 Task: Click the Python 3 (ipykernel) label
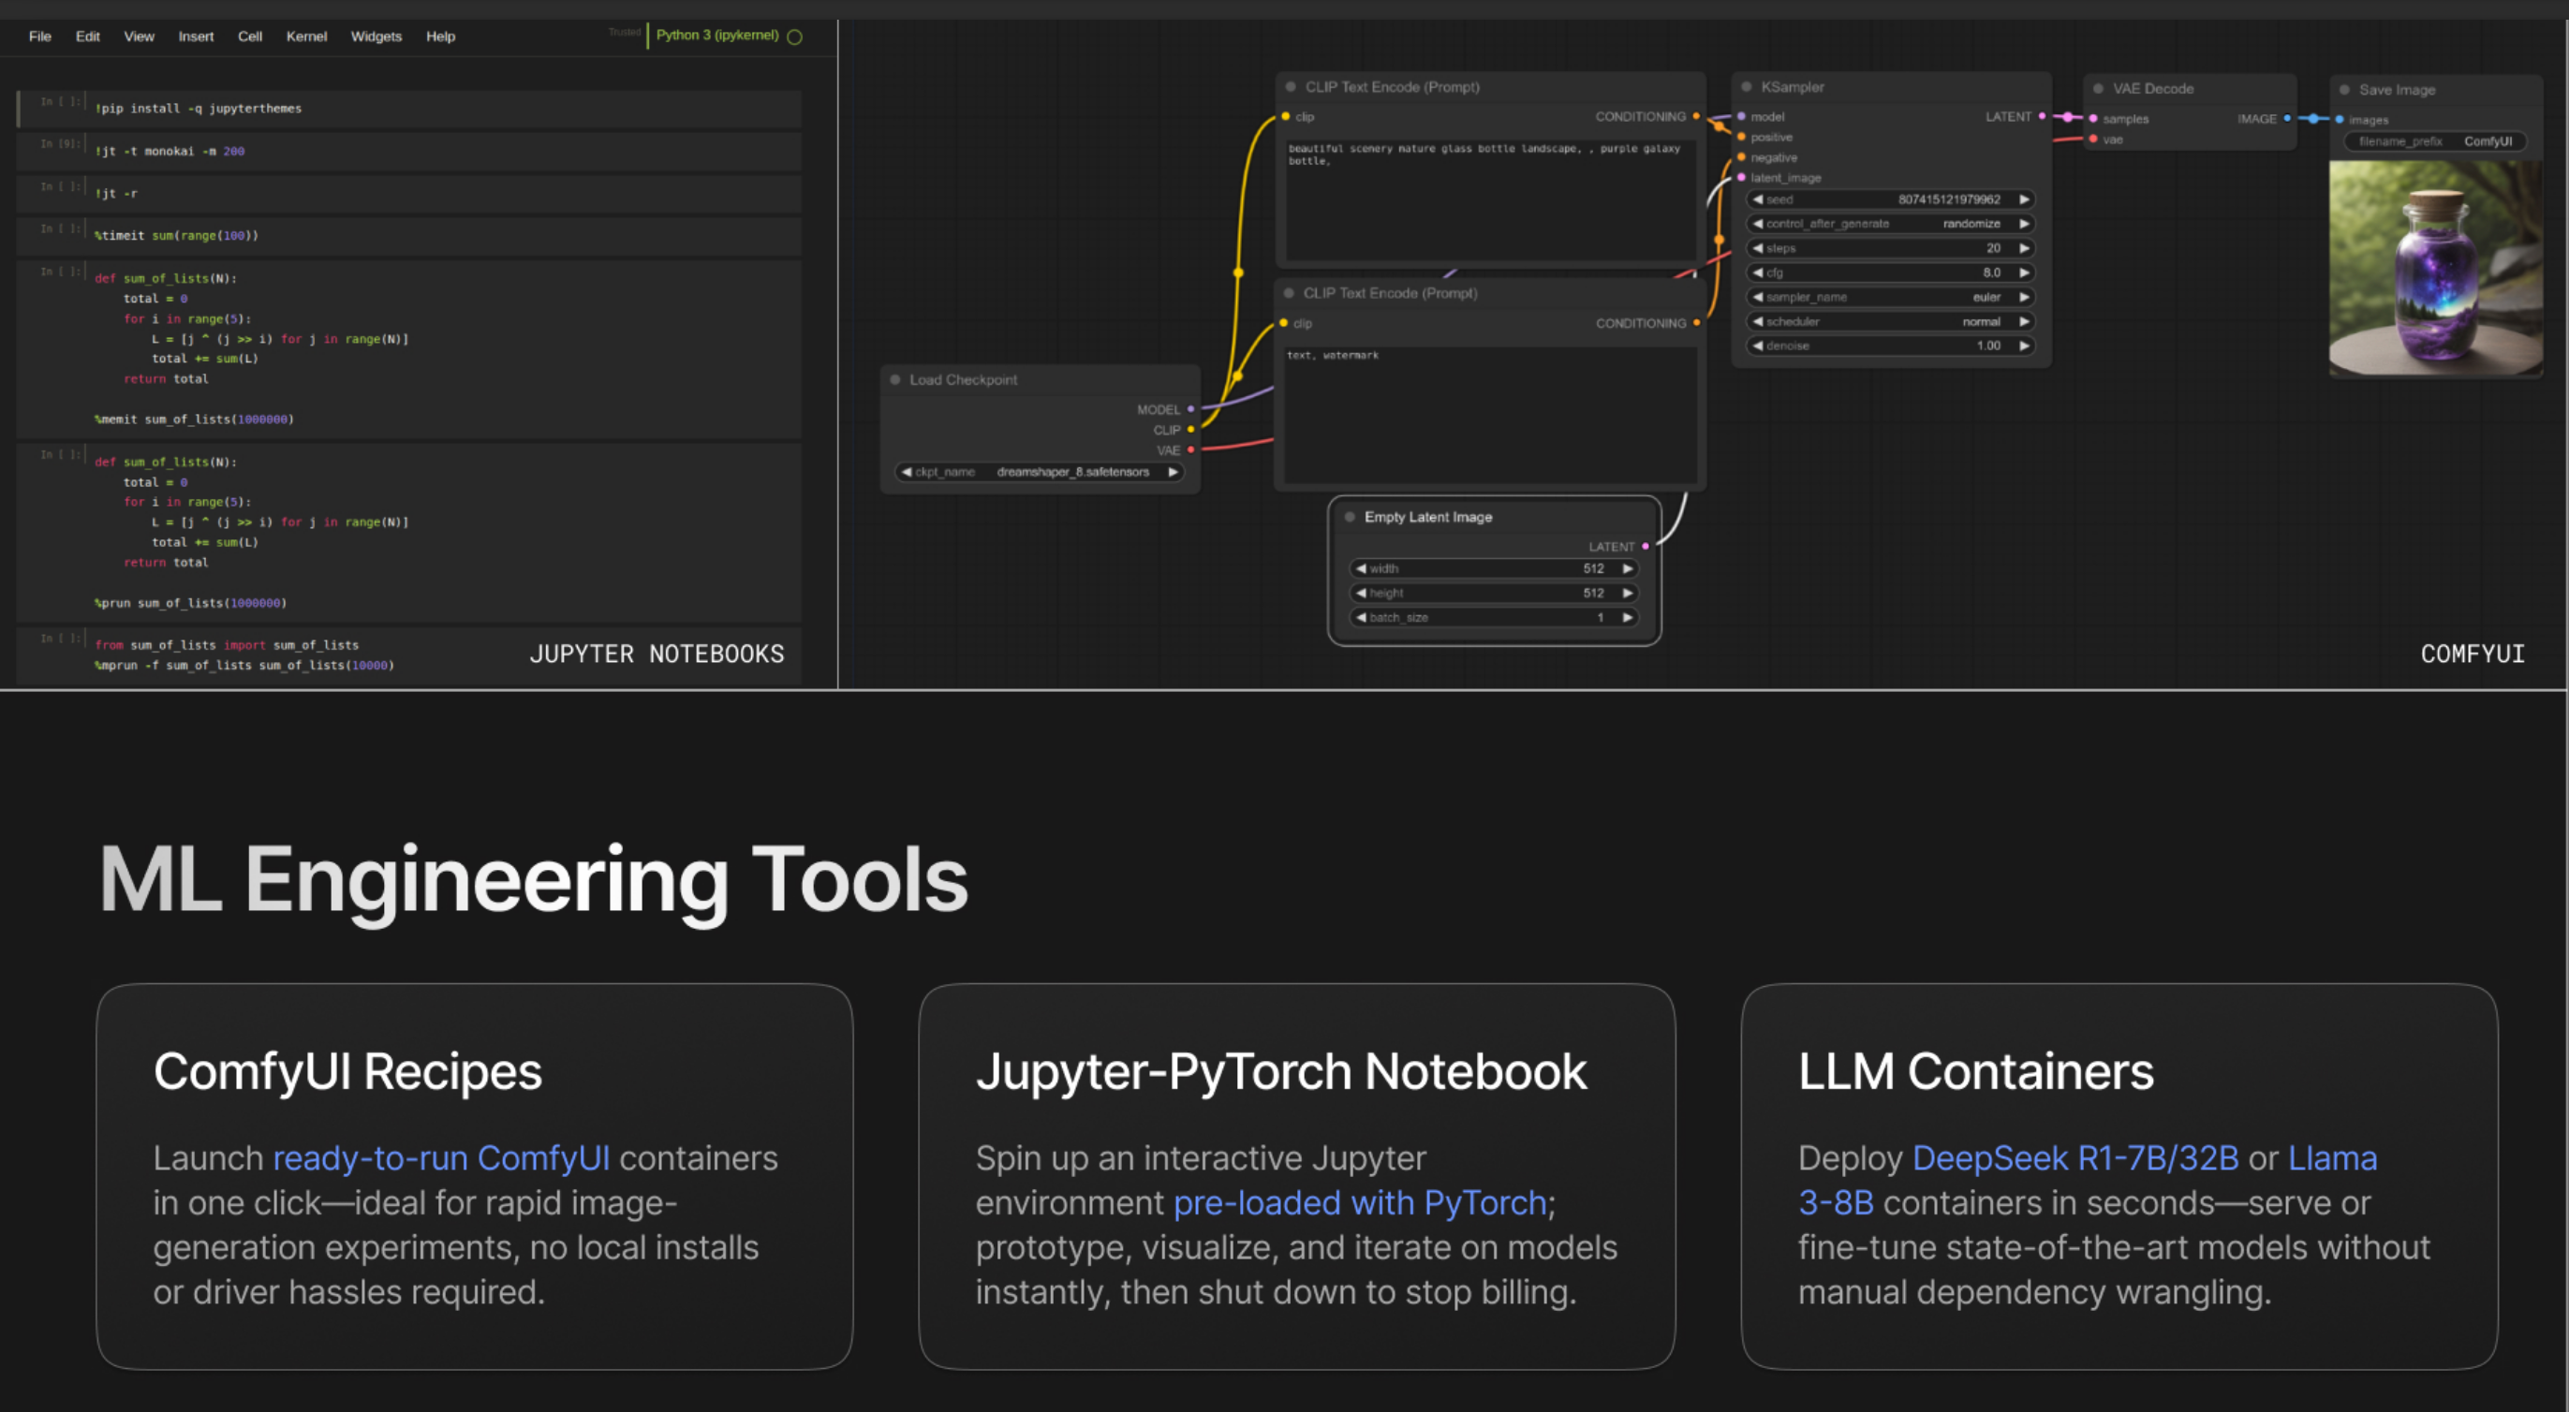tap(717, 35)
